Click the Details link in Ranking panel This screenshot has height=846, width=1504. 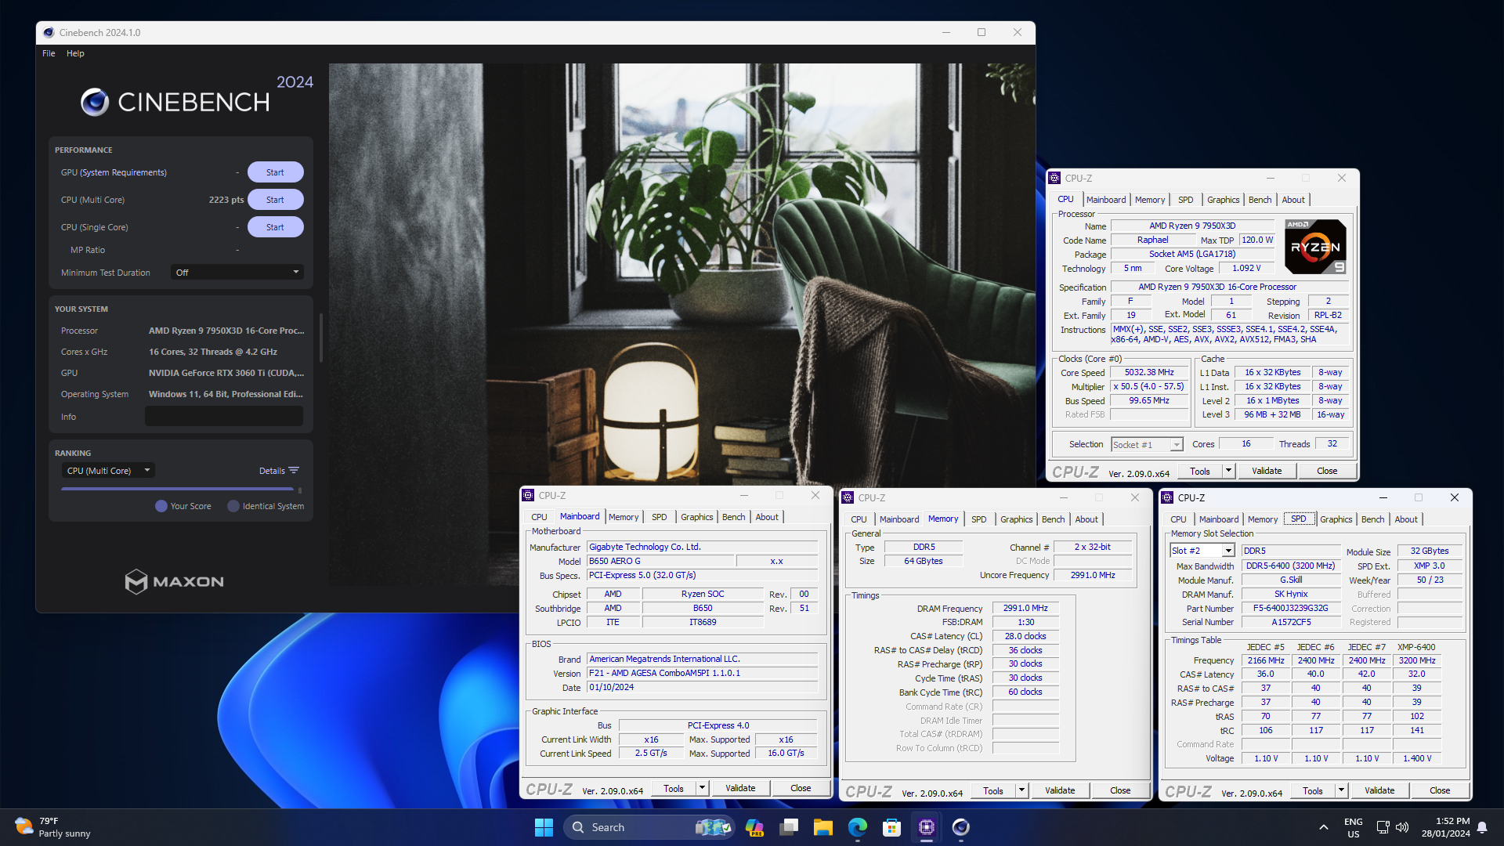[x=272, y=471]
